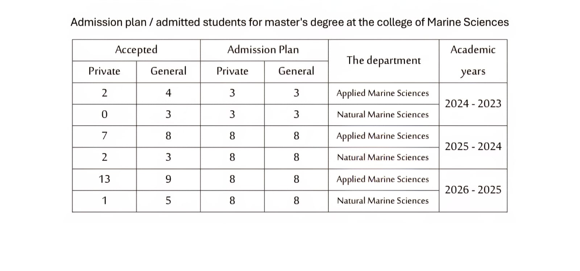580x271 pixels.
Task: Click the cell with value 13
Action: pyautogui.click(x=104, y=179)
